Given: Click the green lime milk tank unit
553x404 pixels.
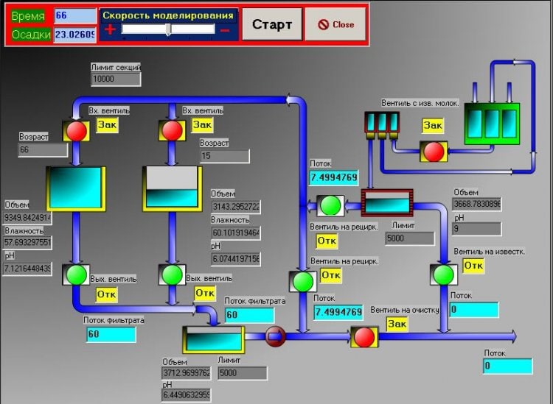Looking at the screenshot, I should coord(492,124).
